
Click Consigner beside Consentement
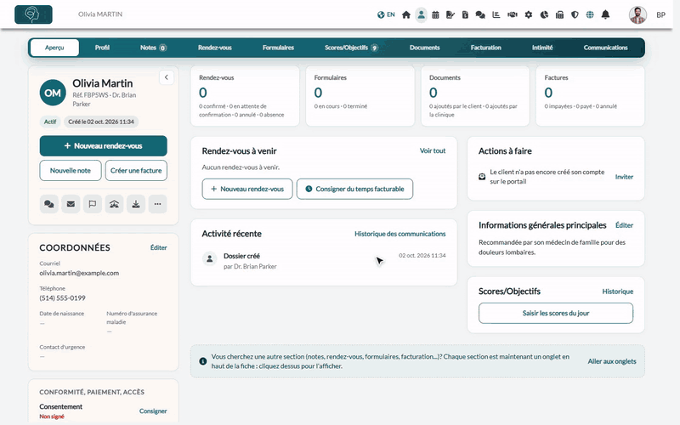click(153, 411)
